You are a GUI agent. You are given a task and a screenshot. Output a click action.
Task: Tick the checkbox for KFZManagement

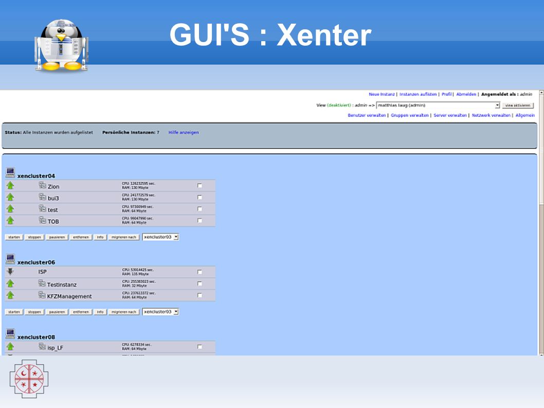coord(200,295)
